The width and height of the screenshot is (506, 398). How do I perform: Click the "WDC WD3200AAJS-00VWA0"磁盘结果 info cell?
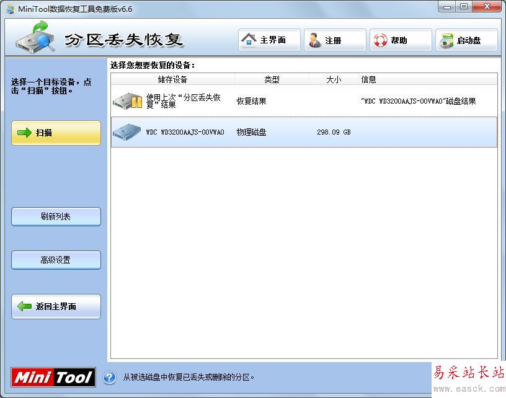(x=418, y=101)
